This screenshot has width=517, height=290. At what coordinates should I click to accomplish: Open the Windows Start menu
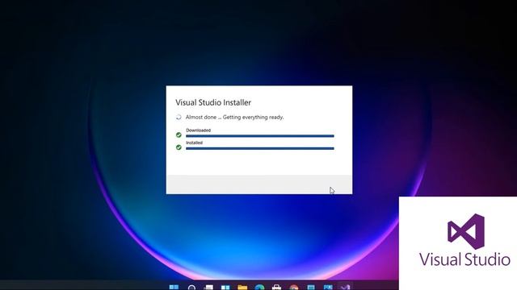pyautogui.click(x=174, y=288)
